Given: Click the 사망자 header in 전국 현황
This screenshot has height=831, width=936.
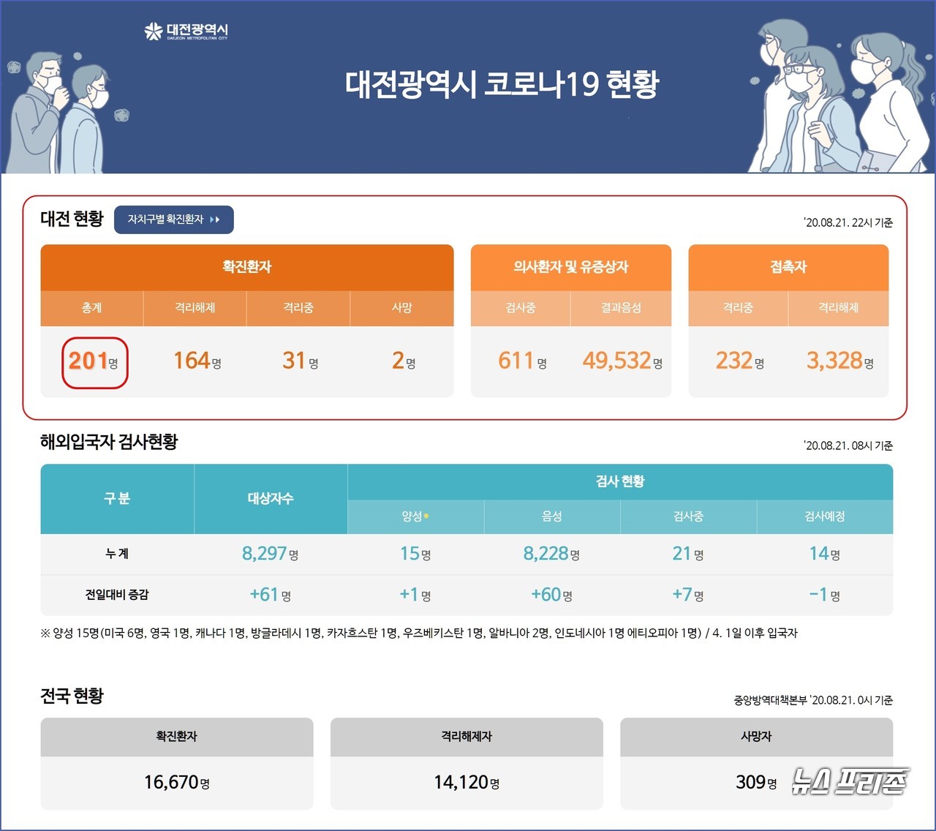Looking at the screenshot, I should pos(757,737).
